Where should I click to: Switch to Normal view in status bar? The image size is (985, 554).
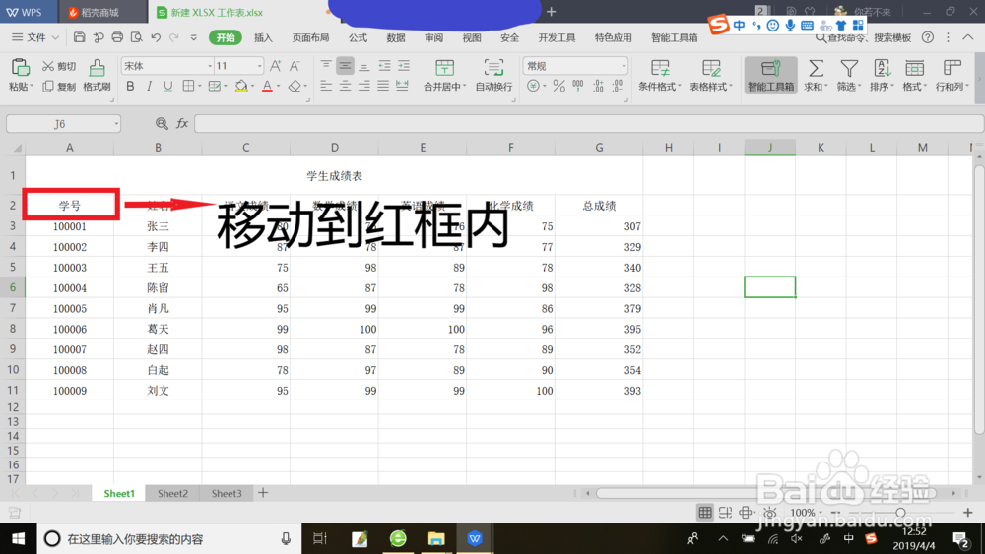(705, 513)
